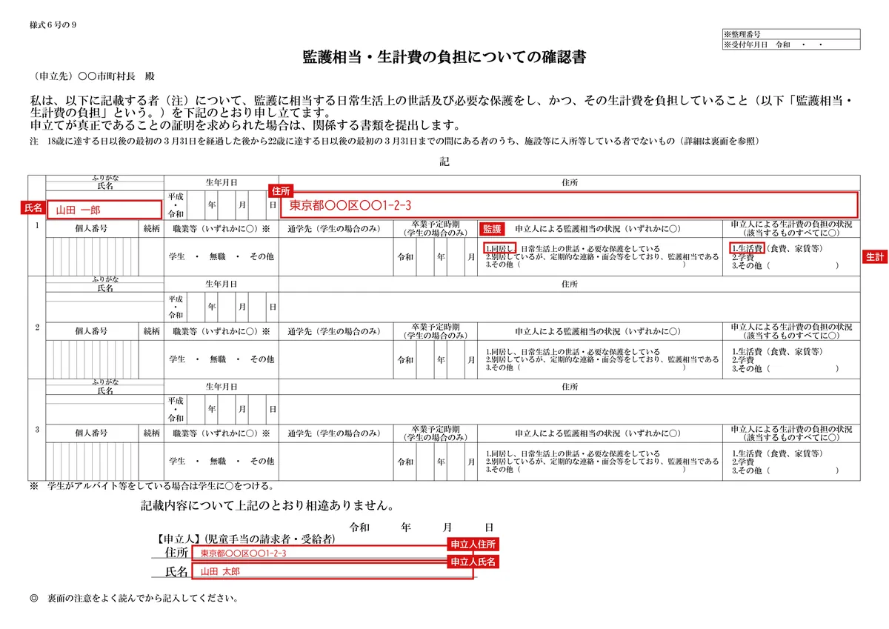The width and height of the screenshot is (889, 629).
Task: Click the applicant address field at the bottom
Action: coord(331,553)
